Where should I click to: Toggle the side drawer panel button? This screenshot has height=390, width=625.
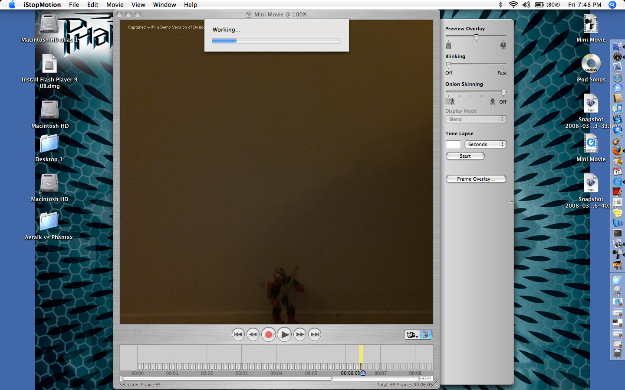426,335
